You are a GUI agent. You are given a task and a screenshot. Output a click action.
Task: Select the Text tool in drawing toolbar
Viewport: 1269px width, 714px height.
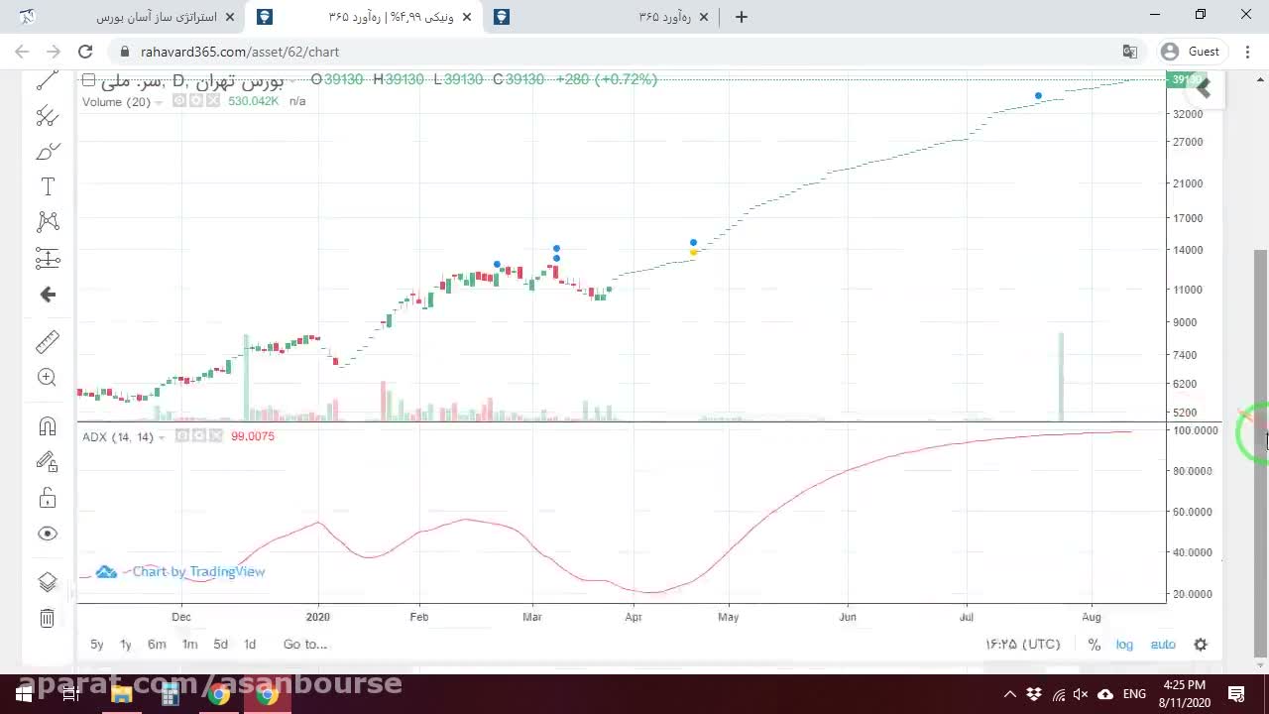[x=47, y=186]
